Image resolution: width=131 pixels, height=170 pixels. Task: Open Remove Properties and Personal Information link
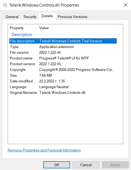tap(44, 150)
